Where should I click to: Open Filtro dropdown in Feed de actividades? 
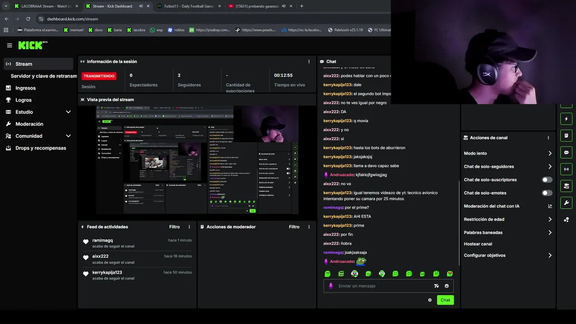pyautogui.click(x=174, y=227)
